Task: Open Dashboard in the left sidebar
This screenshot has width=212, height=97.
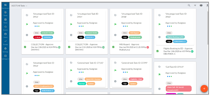Action: click(x=5, y=6)
